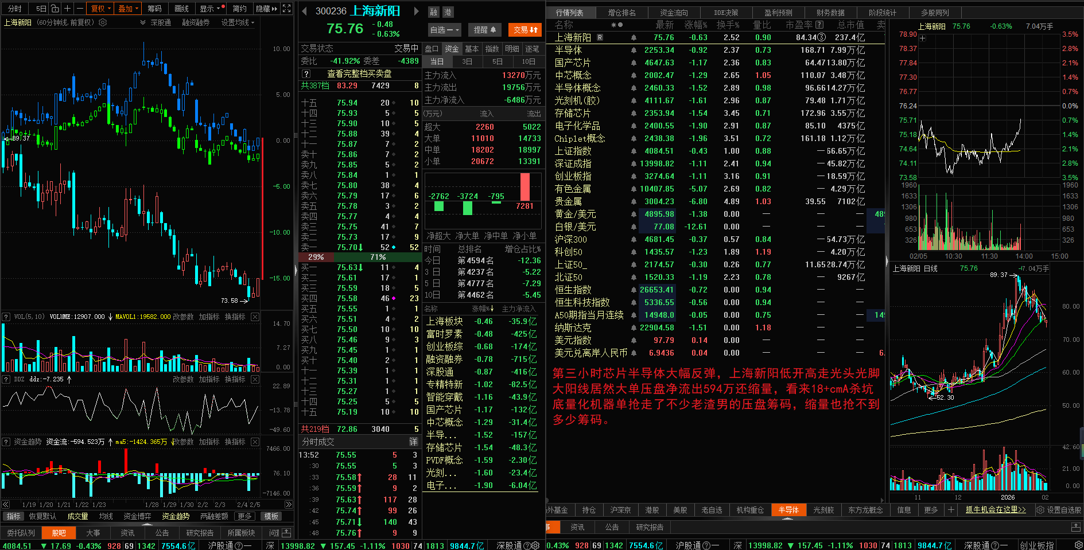Image resolution: width=1084 pixels, height=550 pixels.
Task: Open chart settings gear next to 前复权
Action: [x=103, y=22]
